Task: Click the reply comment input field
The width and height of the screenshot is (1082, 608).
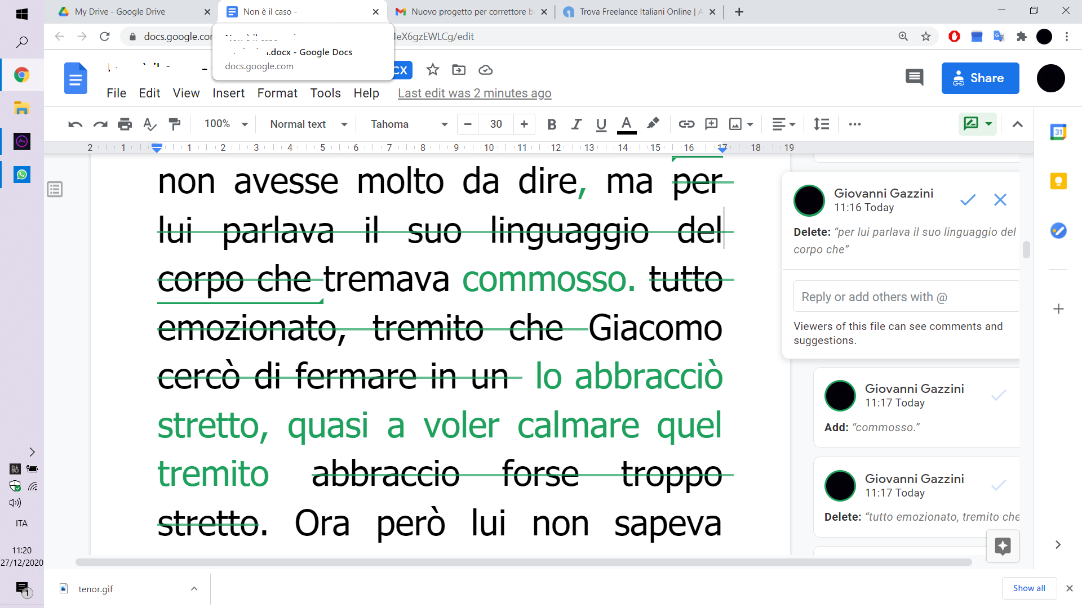Action: click(x=906, y=297)
